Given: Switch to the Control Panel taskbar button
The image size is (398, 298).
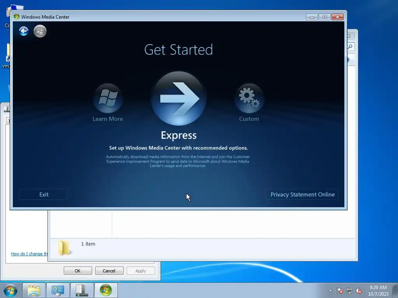Looking at the screenshot, I should tap(58, 290).
